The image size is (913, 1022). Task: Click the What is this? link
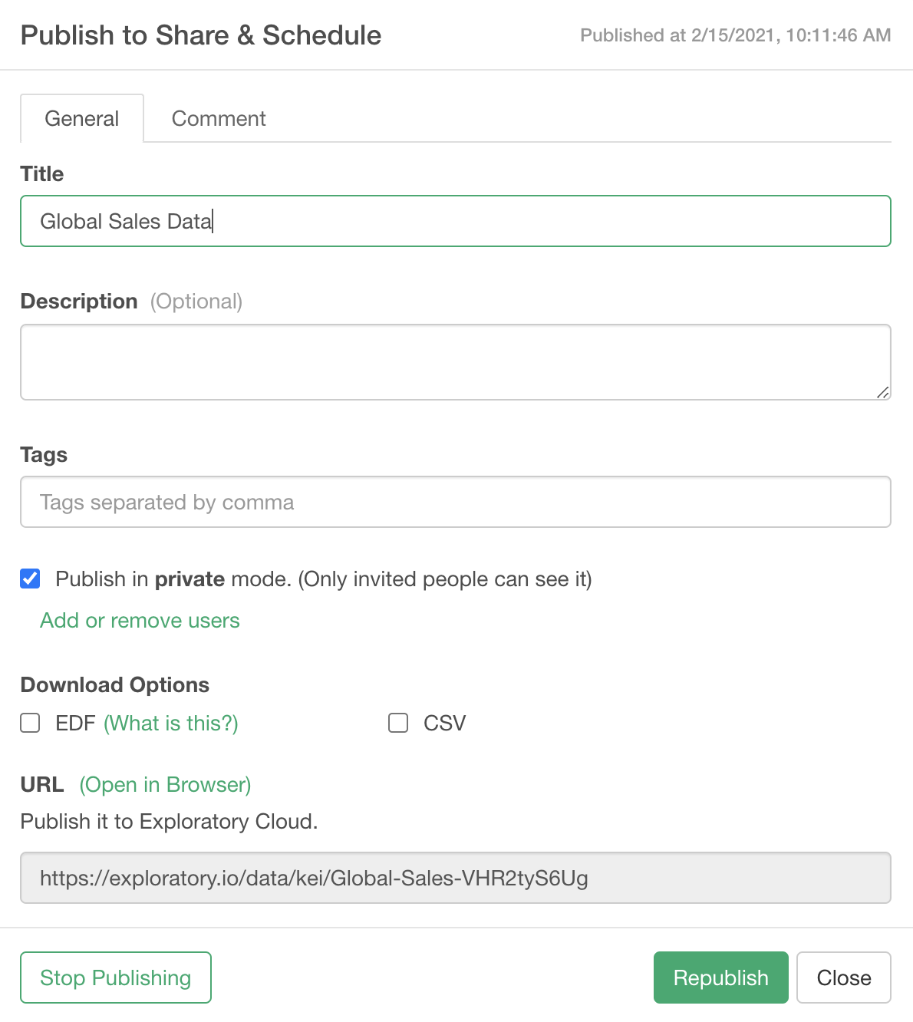click(171, 723)
